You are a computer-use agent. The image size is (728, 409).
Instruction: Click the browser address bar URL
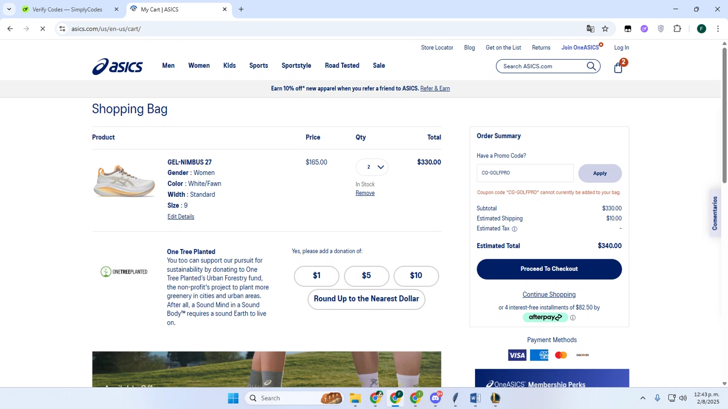click(x=106, y=29)
